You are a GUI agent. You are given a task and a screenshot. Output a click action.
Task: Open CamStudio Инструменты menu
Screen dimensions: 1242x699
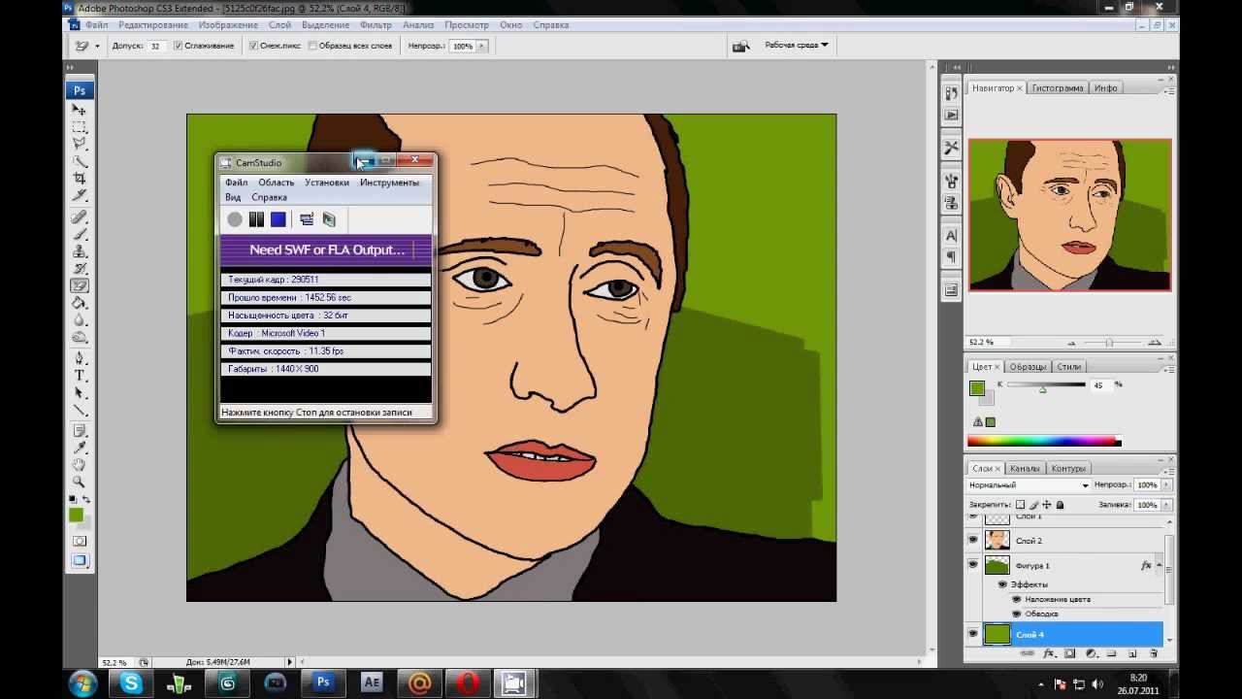389,183
